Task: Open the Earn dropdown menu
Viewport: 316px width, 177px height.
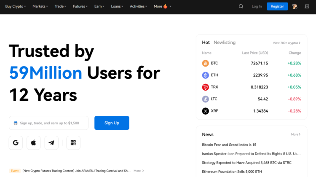Action: [x=99, y=6]
